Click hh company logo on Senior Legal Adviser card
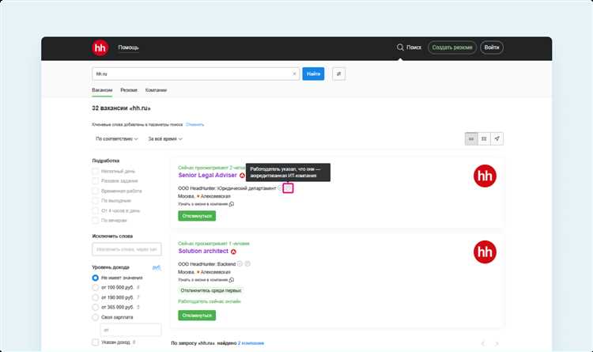This screenshot has width=593, height=352. [485, 177]
